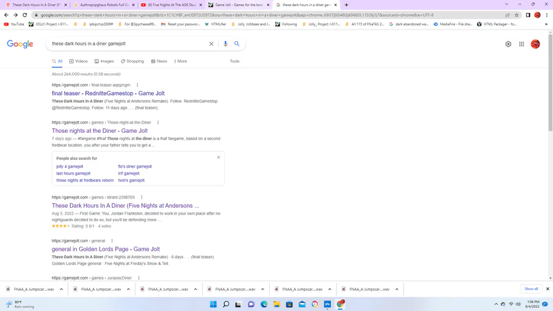Open YouTube bookmark
Image resolution: width=553 pixels, height=311 pixels.
pos(14,25)
